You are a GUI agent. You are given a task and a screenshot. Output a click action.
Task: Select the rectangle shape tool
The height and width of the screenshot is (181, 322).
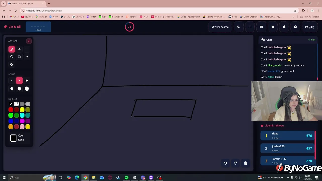(19, 57)
